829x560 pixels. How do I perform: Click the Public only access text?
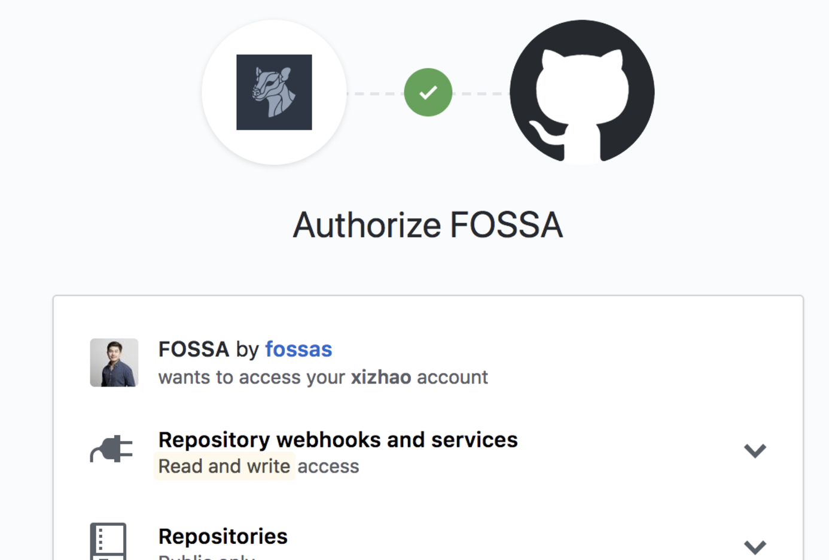coord(206,557)
